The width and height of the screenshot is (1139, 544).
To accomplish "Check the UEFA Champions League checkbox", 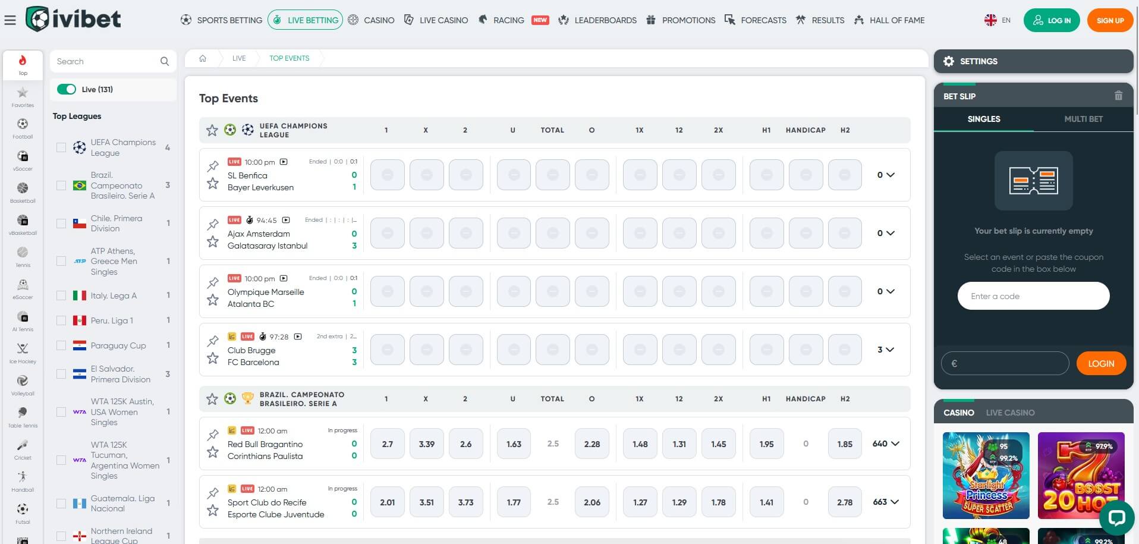I will [x=61, y=147].
